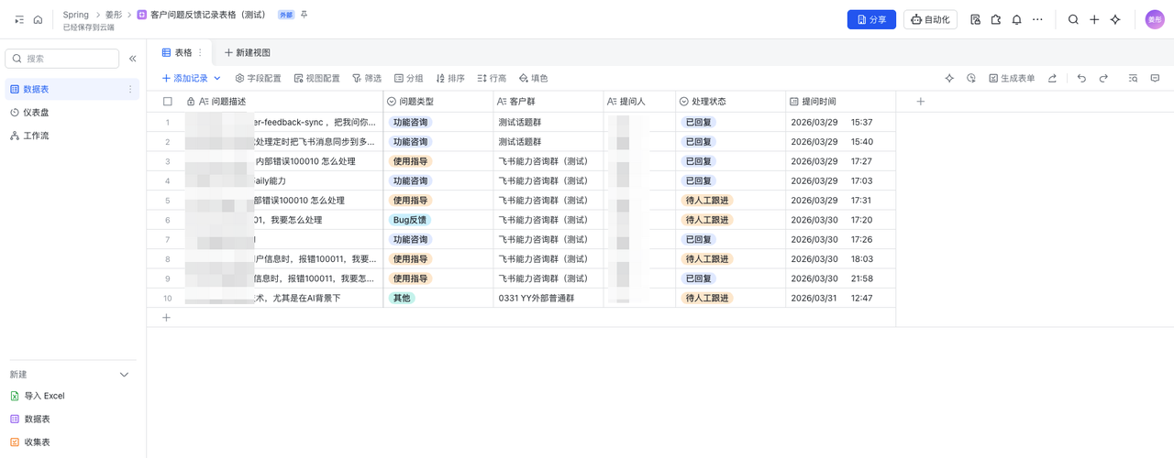
Task: Open the find-records icon in the table toolbar
Action: [x=1133, y=79]
